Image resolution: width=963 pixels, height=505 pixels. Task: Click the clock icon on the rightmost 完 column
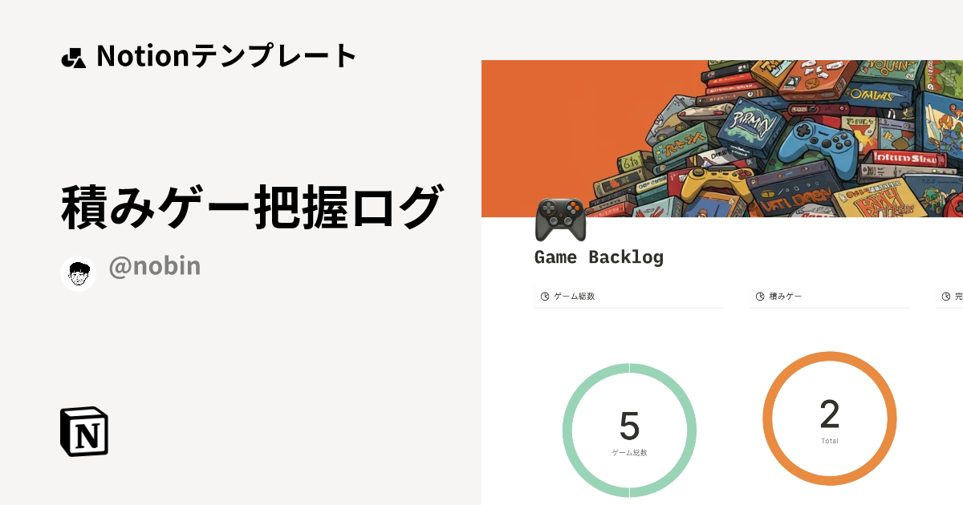947,295
